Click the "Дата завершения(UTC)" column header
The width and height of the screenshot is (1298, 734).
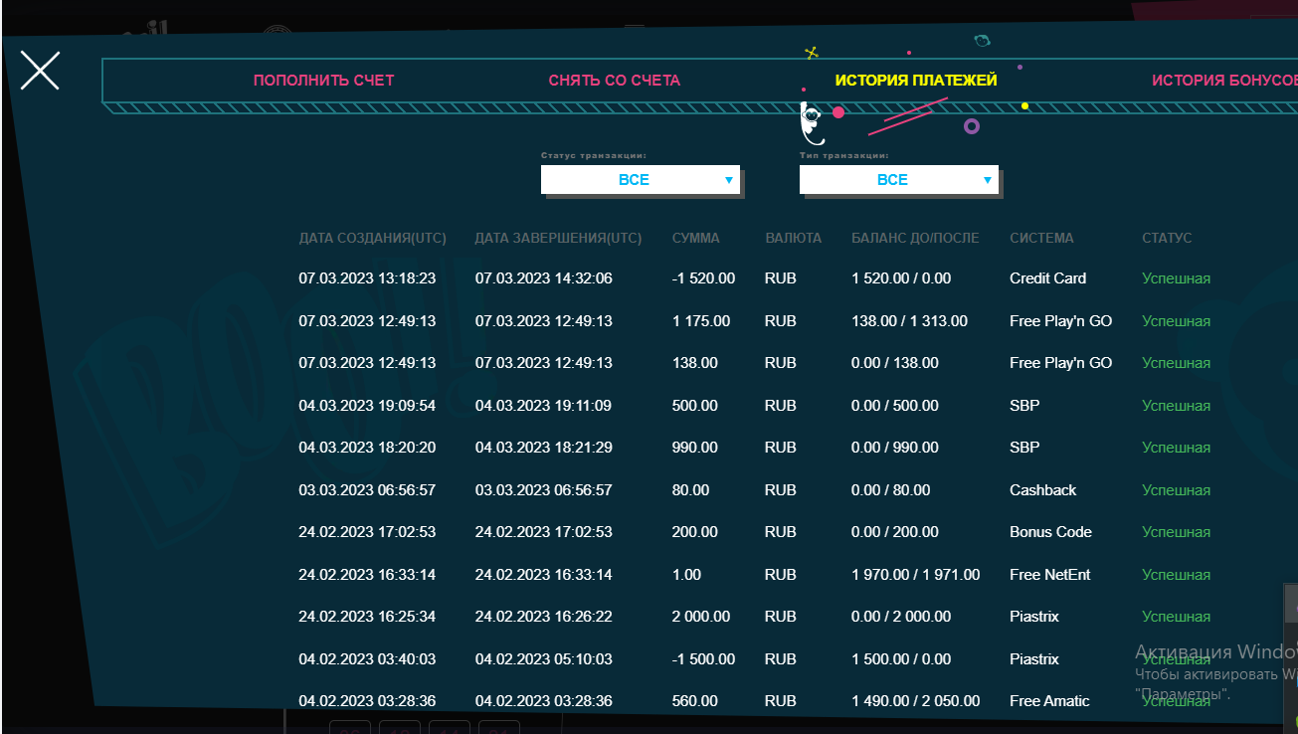click(x=558, y=239)
